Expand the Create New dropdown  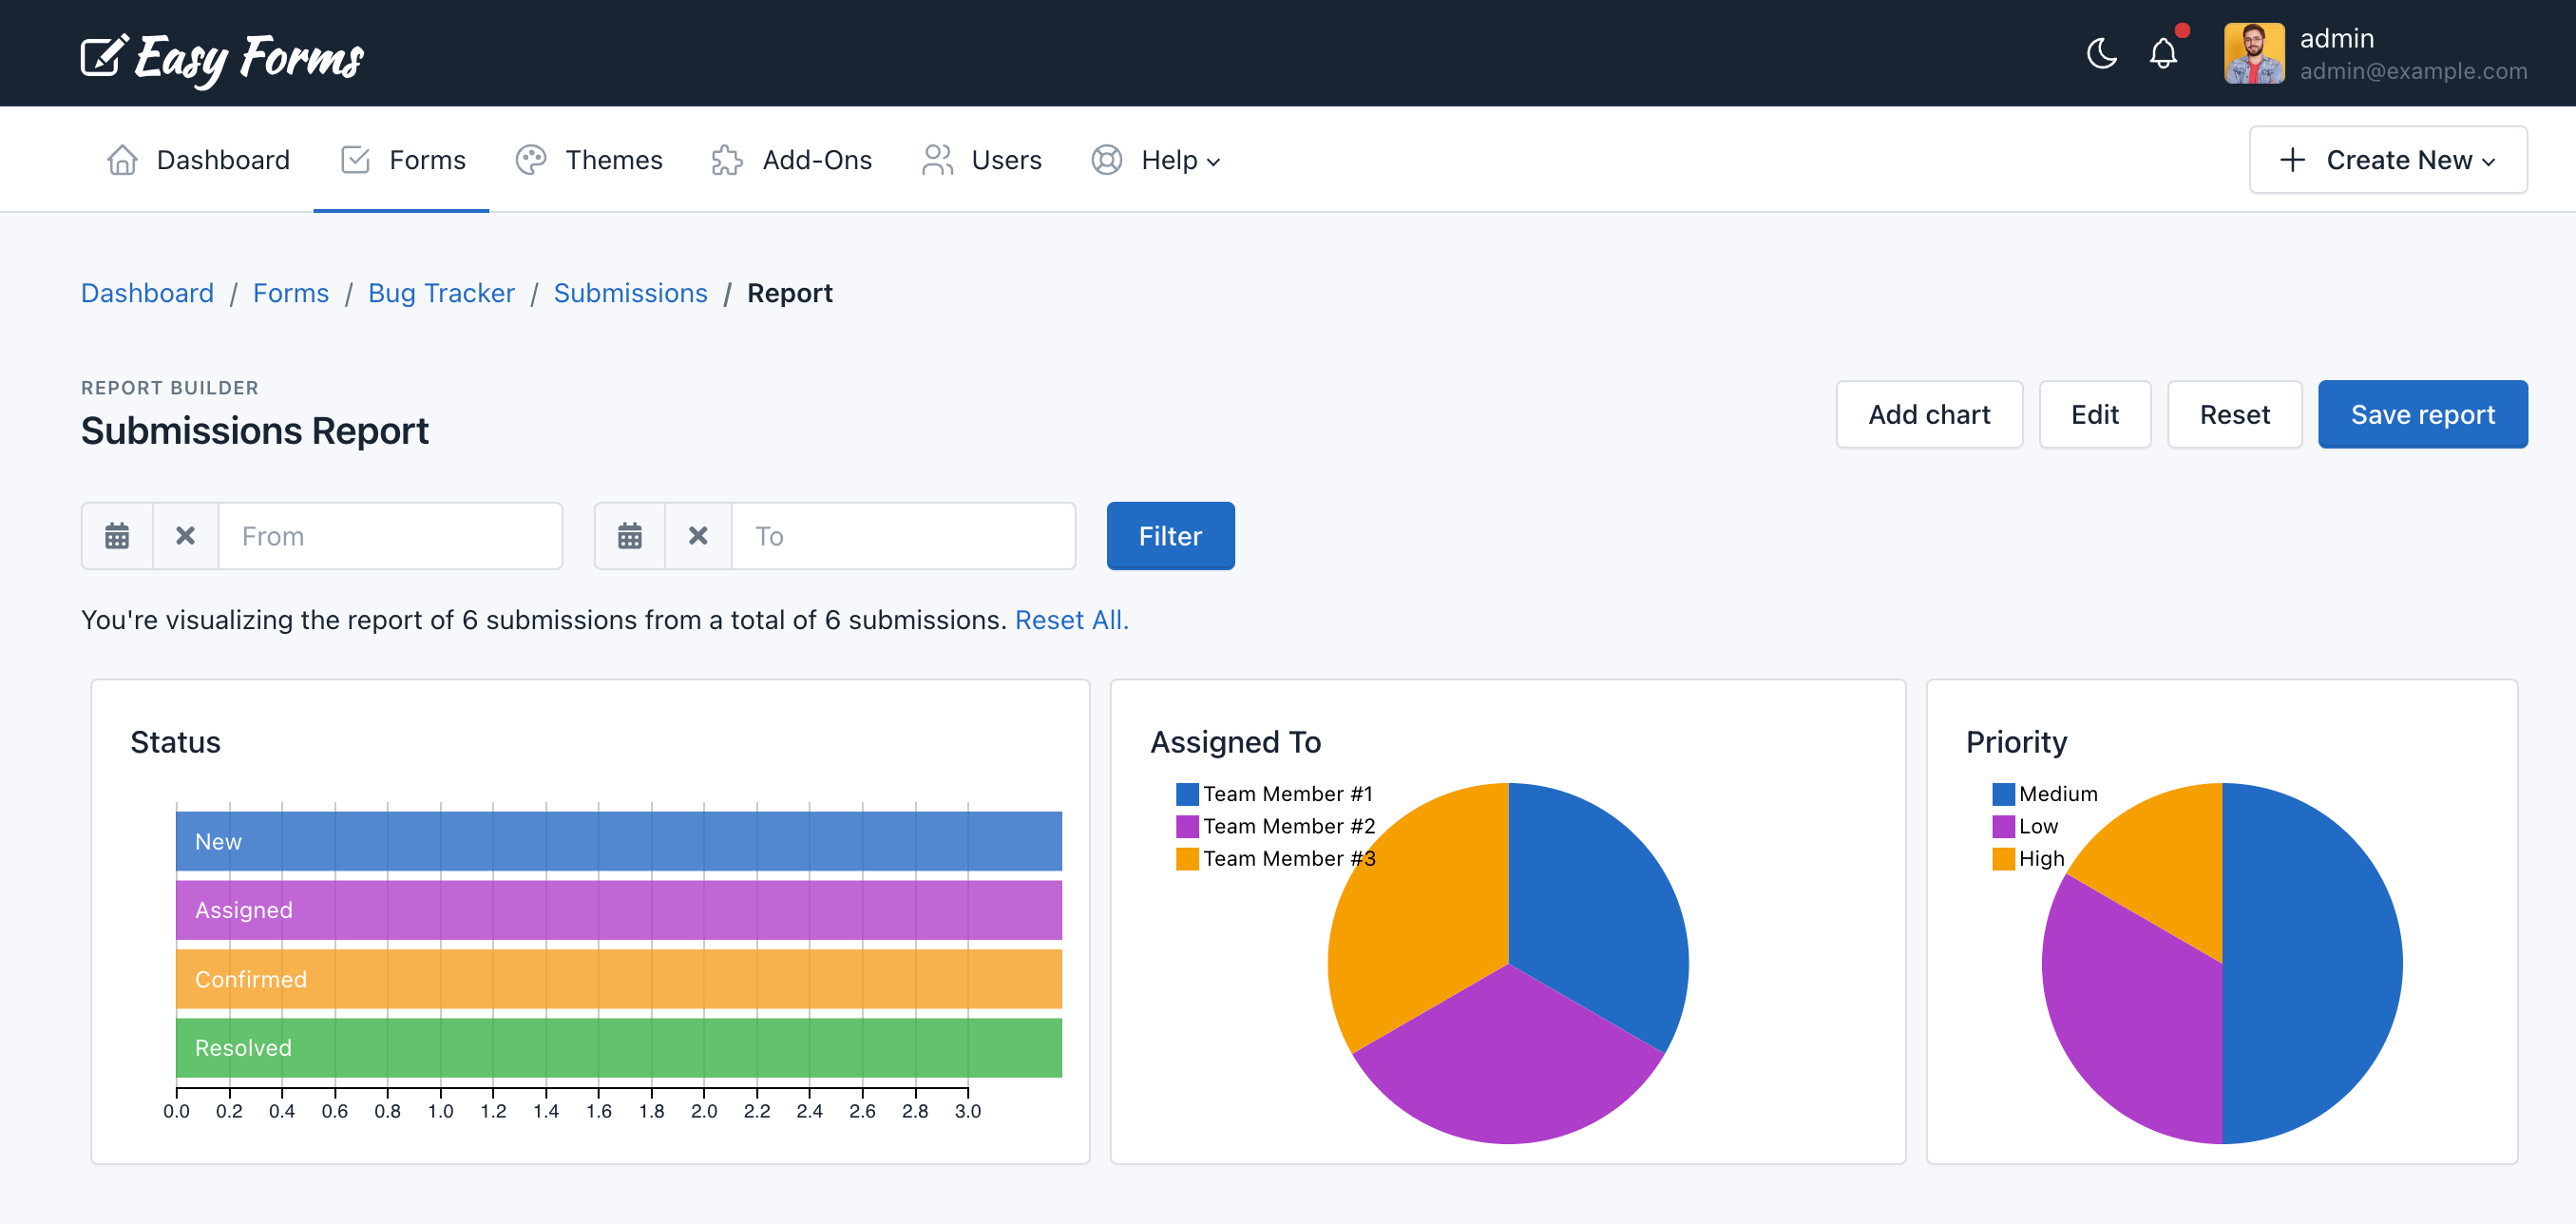[x=2385, y=160]
